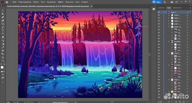The height and width of the screenshot is (103, 192).
Task: Select the outlined arrow selection tool
Action: pos(3,10)
